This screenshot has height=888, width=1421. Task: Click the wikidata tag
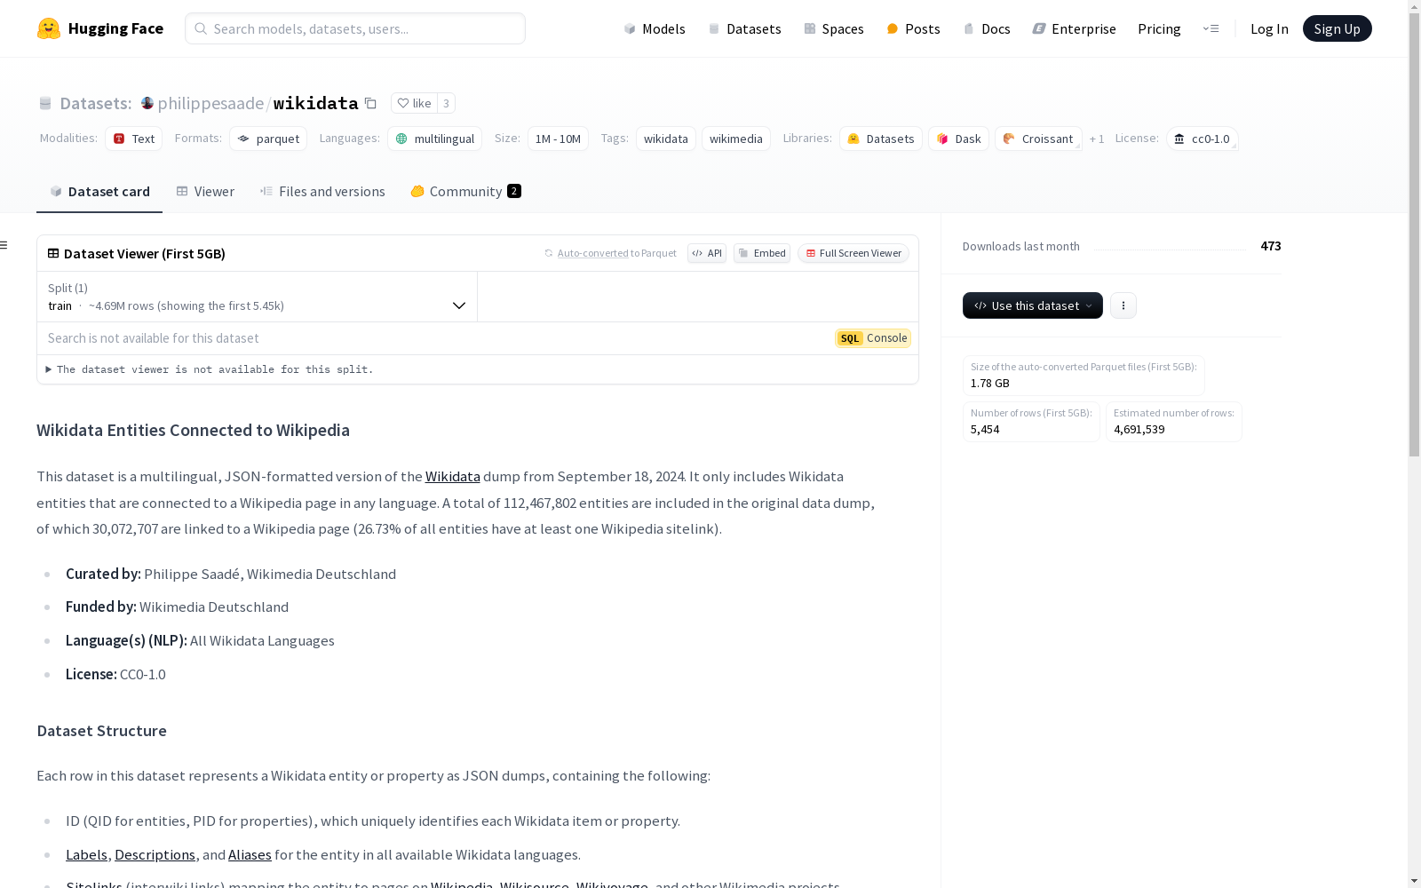(666, 139)
